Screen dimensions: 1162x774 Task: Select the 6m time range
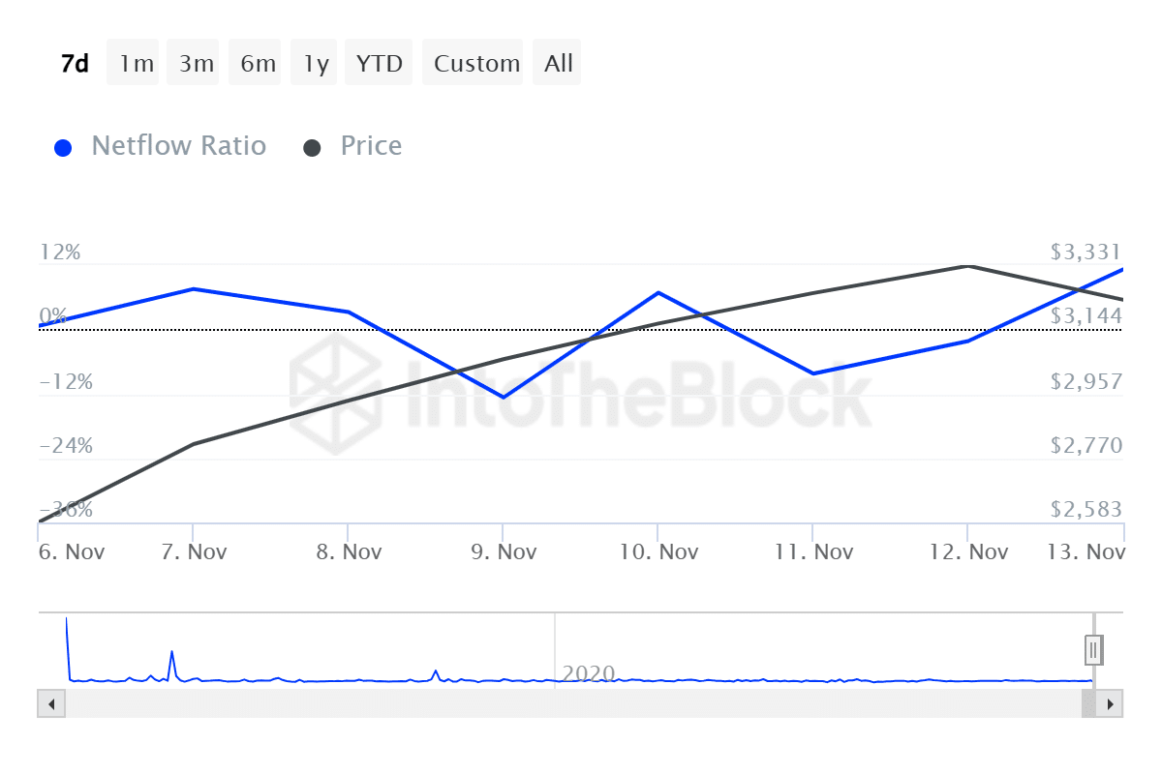(258, 64)
